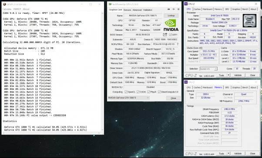Viewport: 262px width, 158px height.
Task: Expand Tools dropdown arrow in lower CPU-Z
Action: 228,154
